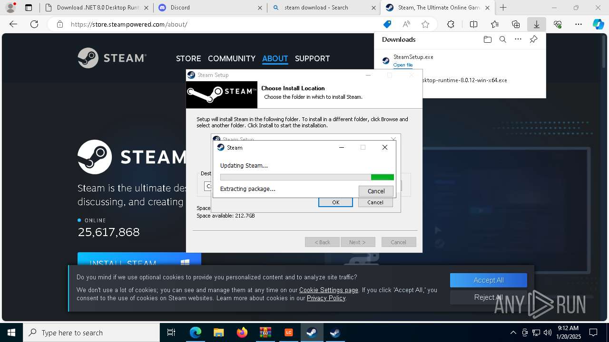609x342 pixels.
Task: Click SteamSetup.exe in Downloads list
Action: click(413, 57)
